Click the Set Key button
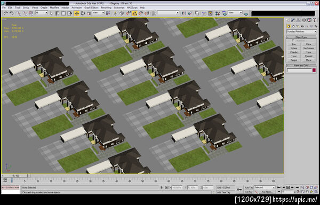Viewport: 320px width, 205px height. 249,192
